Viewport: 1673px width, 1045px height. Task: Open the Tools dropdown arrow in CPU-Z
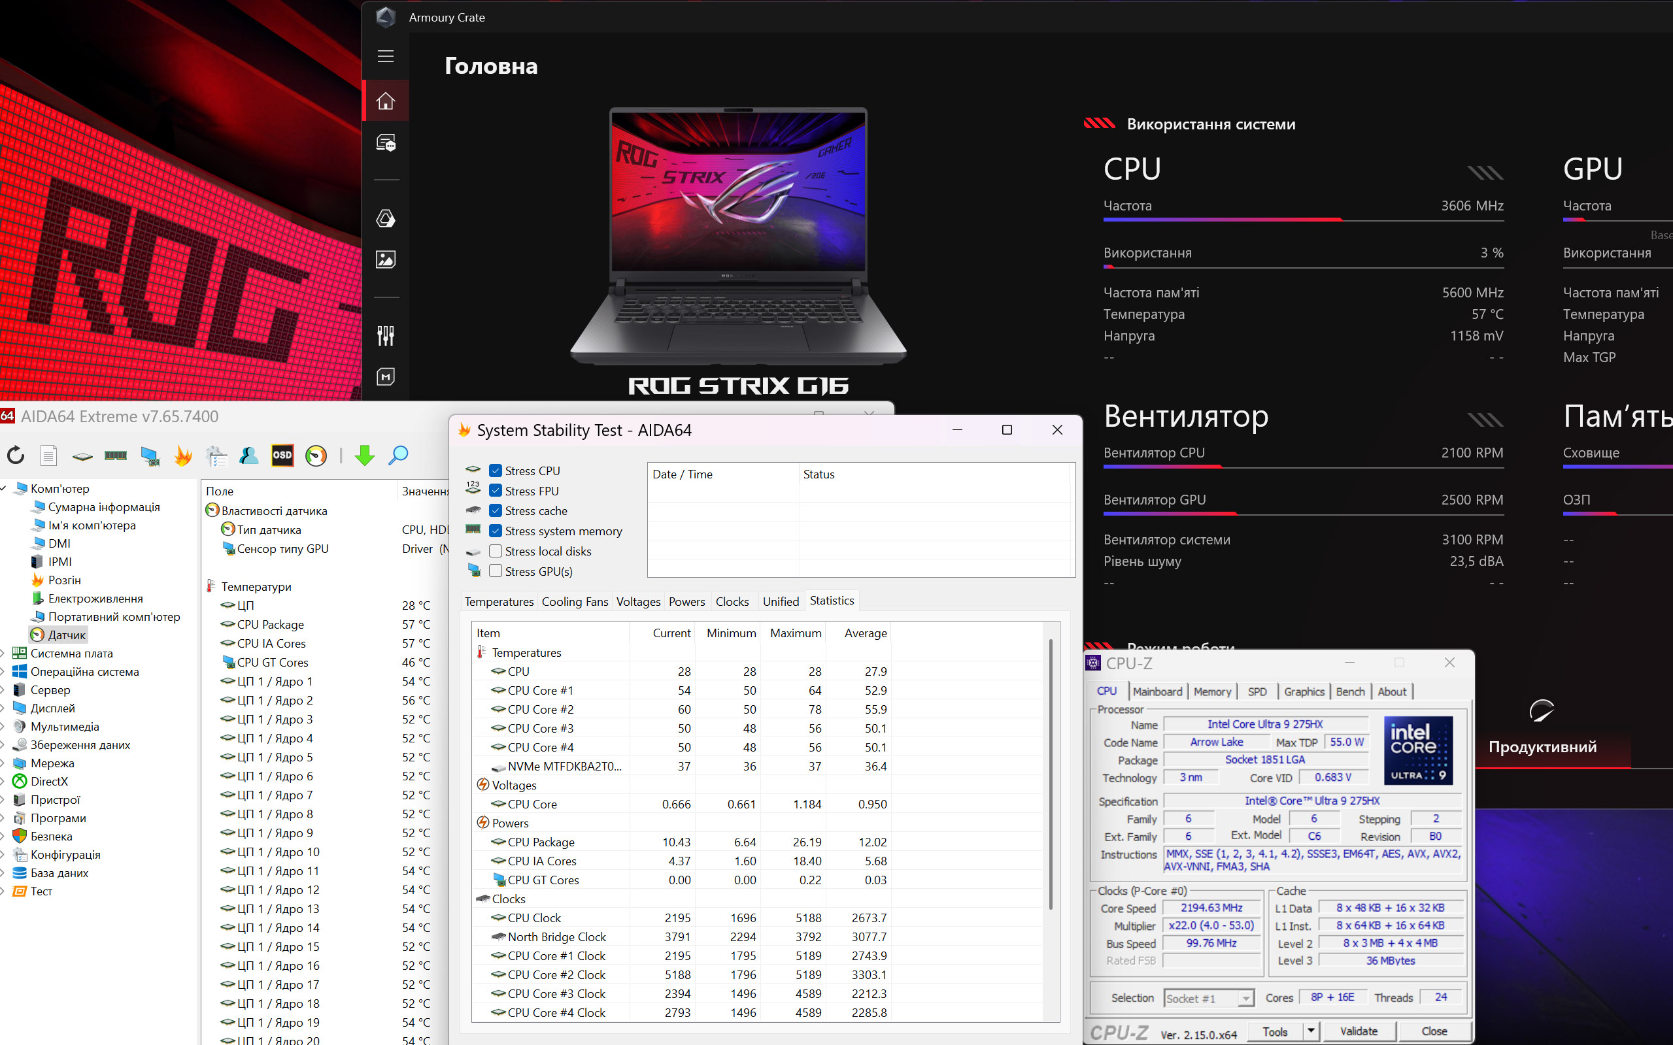1310,1031
